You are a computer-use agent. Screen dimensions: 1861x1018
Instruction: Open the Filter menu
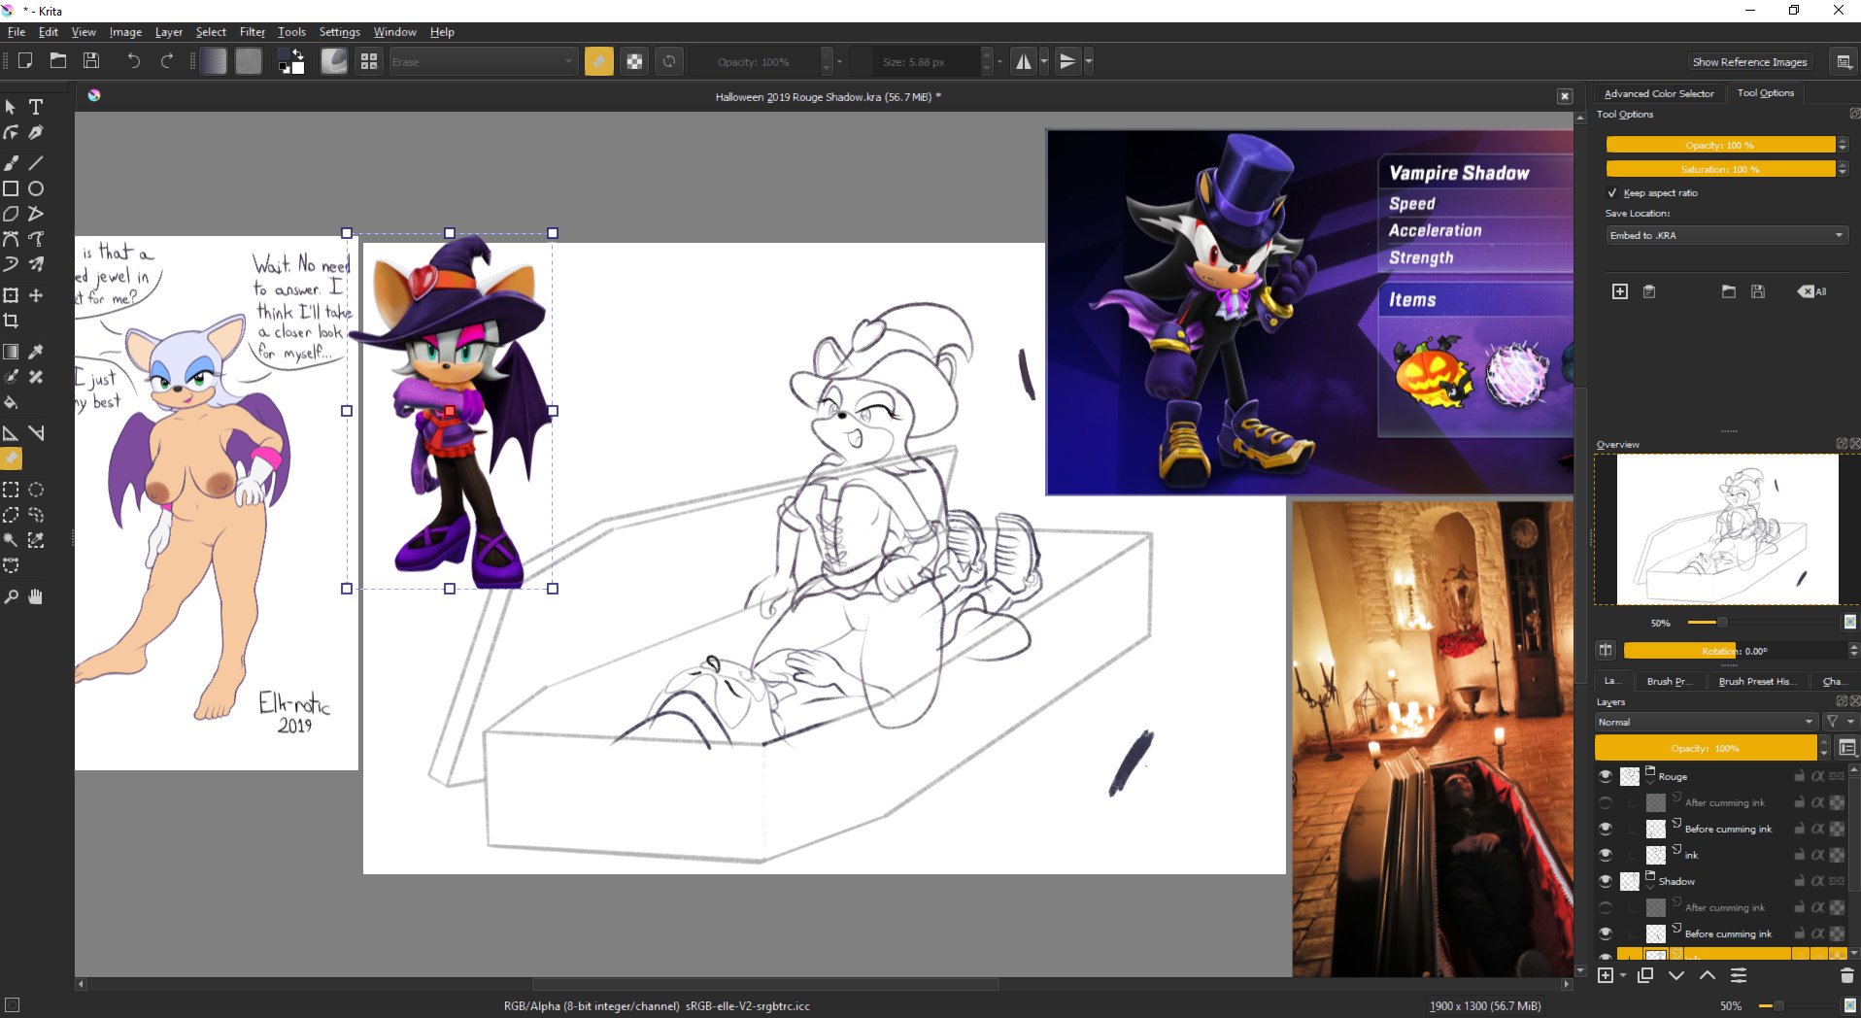253,32
